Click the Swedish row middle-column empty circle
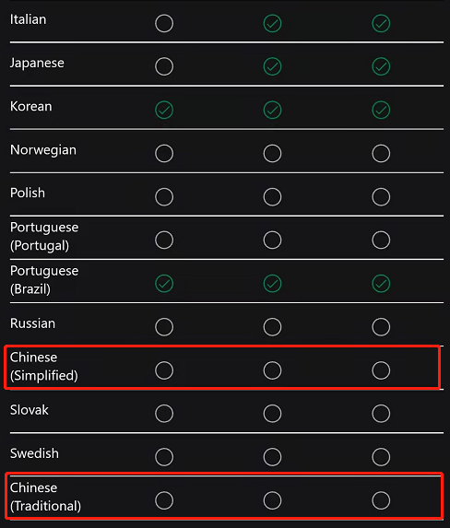450x528 pixels. (272, 457)
